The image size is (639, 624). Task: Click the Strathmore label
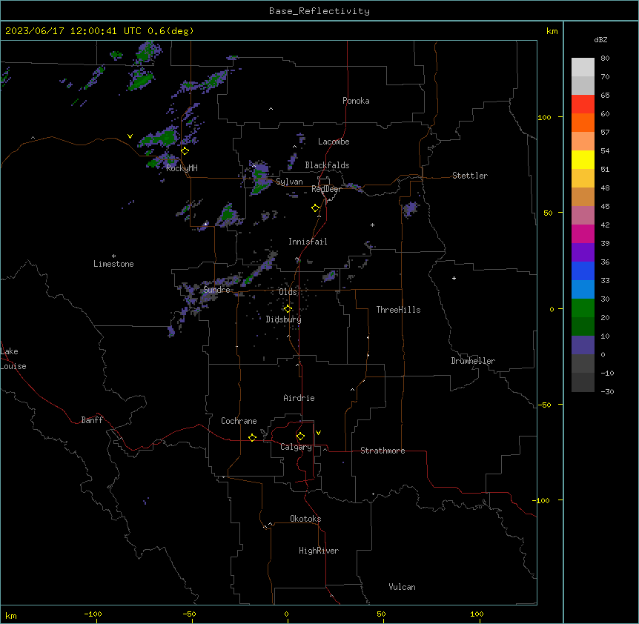tap(383, 451)
